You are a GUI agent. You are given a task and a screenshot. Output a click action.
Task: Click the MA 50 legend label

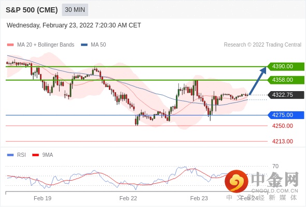point(99,45)
